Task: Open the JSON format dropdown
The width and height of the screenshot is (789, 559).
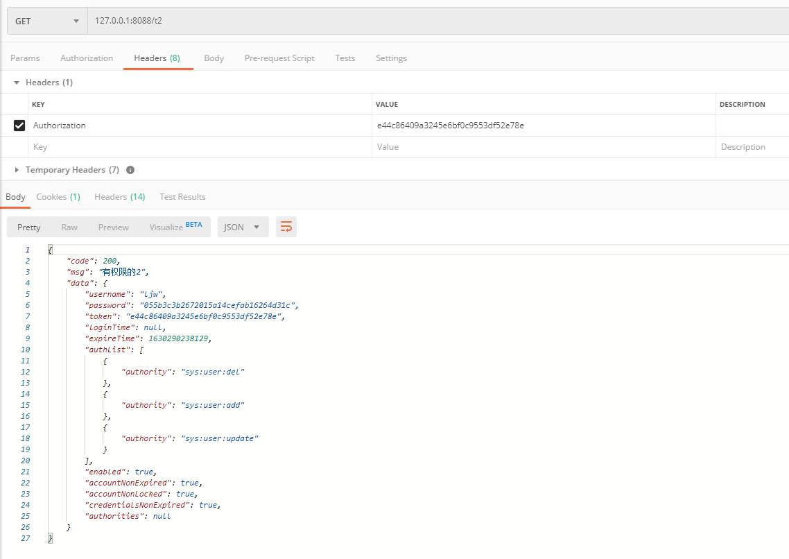Action: pos(243,227)
